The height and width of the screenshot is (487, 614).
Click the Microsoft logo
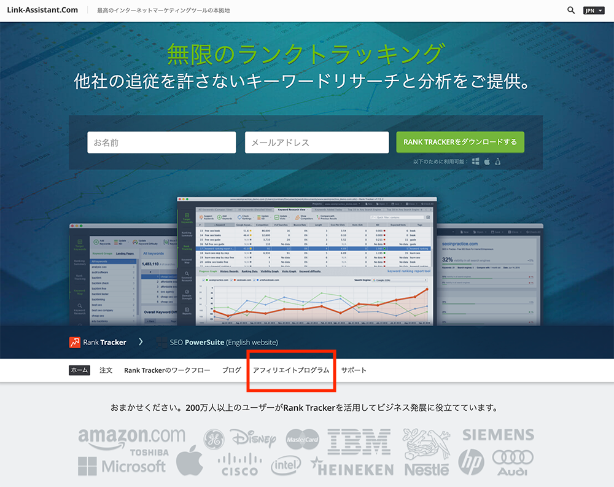point(122,466)
